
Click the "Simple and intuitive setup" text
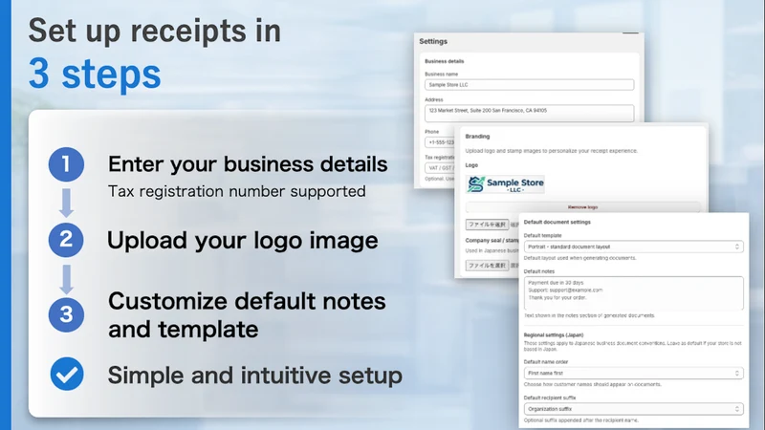point(255,376)
